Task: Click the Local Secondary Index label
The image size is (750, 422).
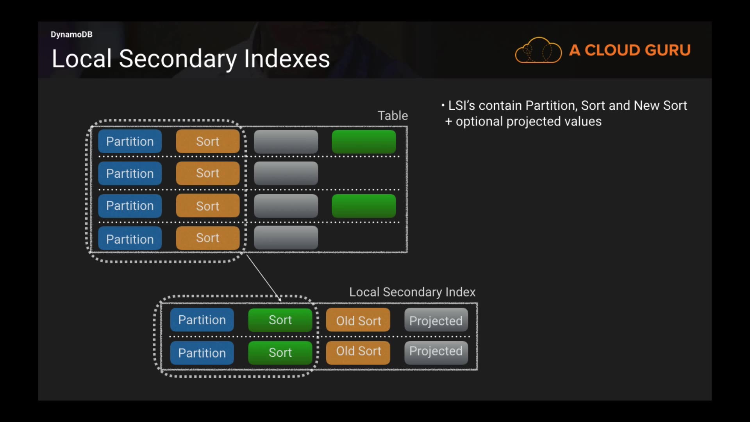Action: pos(412,292)
